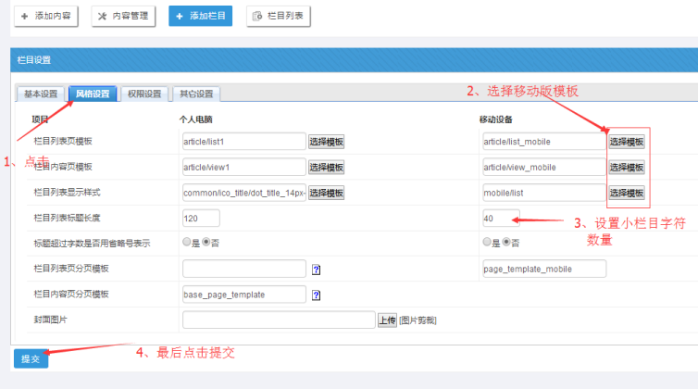Switch to the 权限设置 tab

point(144,94)
